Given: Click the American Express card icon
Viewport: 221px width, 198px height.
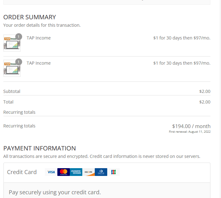Looking at the screenshot, I should click(76, 172).
